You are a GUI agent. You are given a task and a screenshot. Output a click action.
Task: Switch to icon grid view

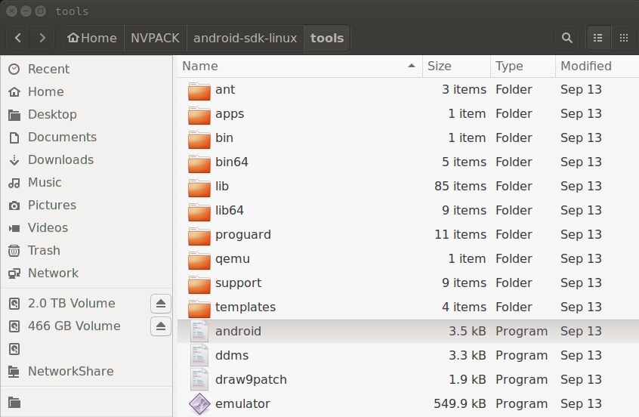tap(623, 38)
